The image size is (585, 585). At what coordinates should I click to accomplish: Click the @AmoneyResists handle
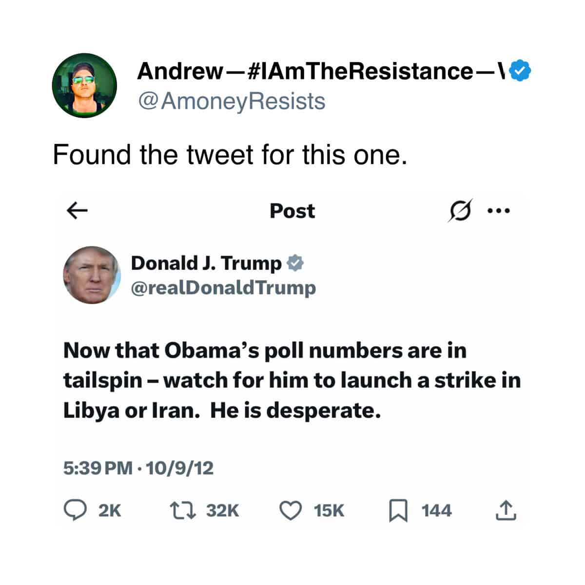[232, 101]
